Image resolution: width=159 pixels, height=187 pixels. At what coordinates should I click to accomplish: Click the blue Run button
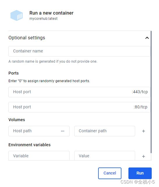[140, 173]
